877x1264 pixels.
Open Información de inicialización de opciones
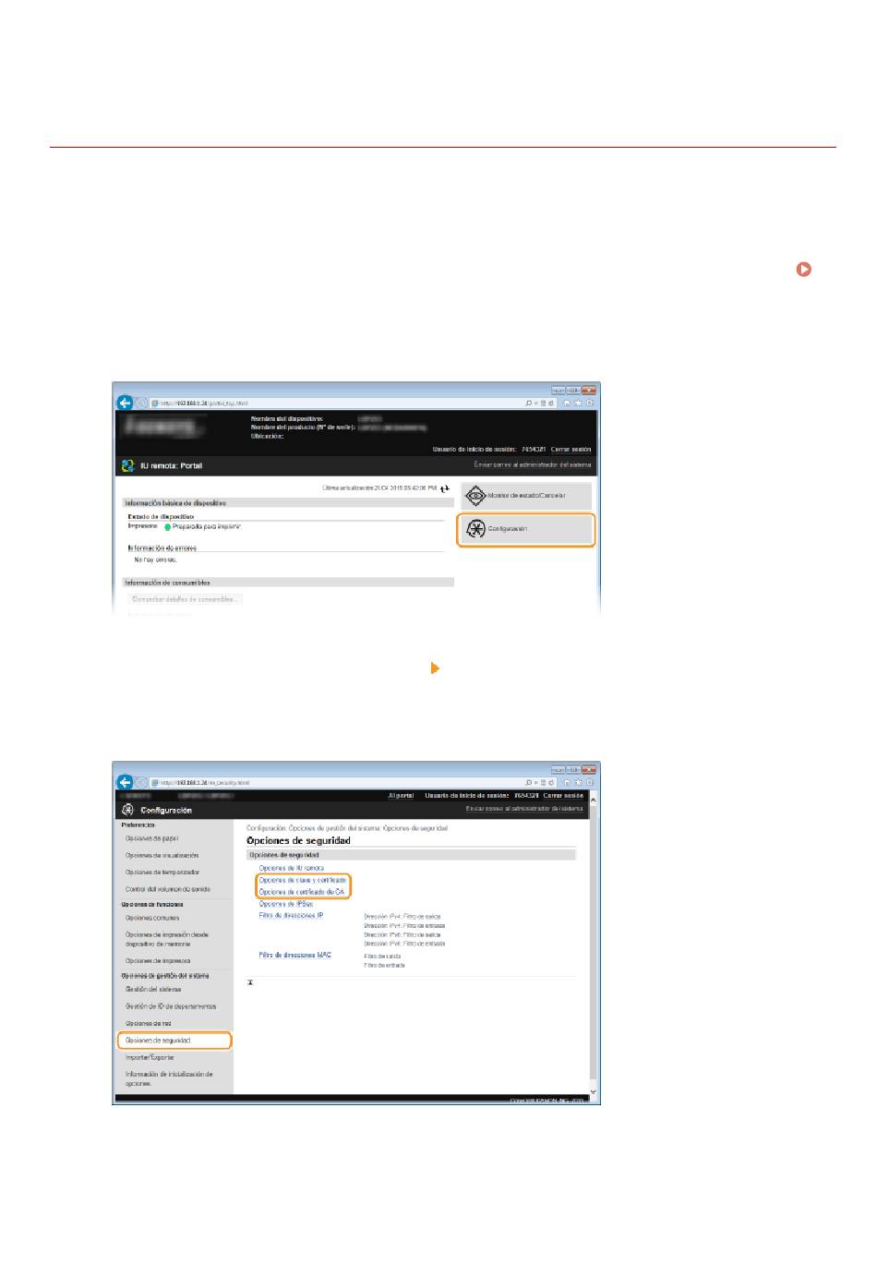(169, 1078)
